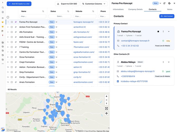Open aelion.fr/ website link

[77, 67]
